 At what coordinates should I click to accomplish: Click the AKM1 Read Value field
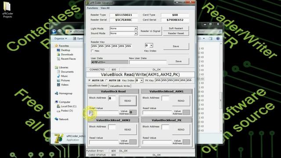[157, 113]
